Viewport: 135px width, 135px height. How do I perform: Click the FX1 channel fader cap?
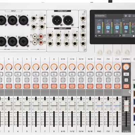(x=108, y=106)
